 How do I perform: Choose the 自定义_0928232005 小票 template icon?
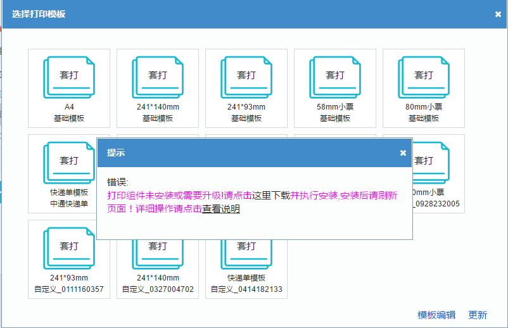(x=431, y=163)
